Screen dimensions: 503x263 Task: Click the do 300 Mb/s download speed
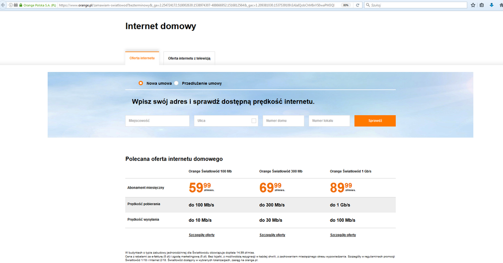(272, 205)
